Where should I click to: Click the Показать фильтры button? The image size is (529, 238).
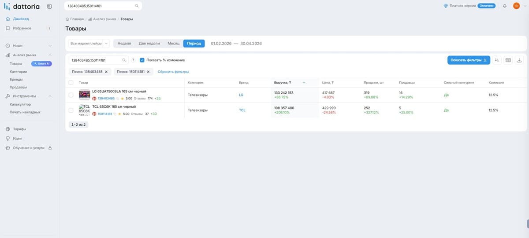point(469,60)
